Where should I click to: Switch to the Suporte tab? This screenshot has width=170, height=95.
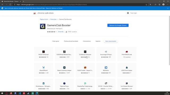point(98,41)
